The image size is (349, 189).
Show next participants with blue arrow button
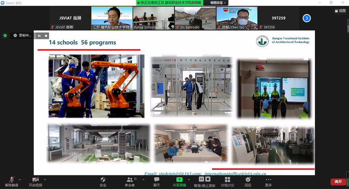tap(307, 18)
